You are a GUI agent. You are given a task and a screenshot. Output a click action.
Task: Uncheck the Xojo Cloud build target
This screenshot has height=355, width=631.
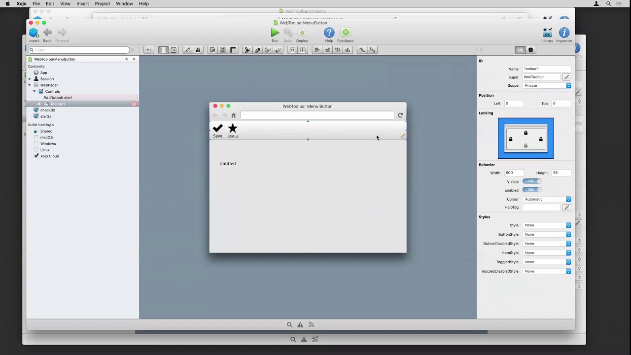(x=36, y=156)
